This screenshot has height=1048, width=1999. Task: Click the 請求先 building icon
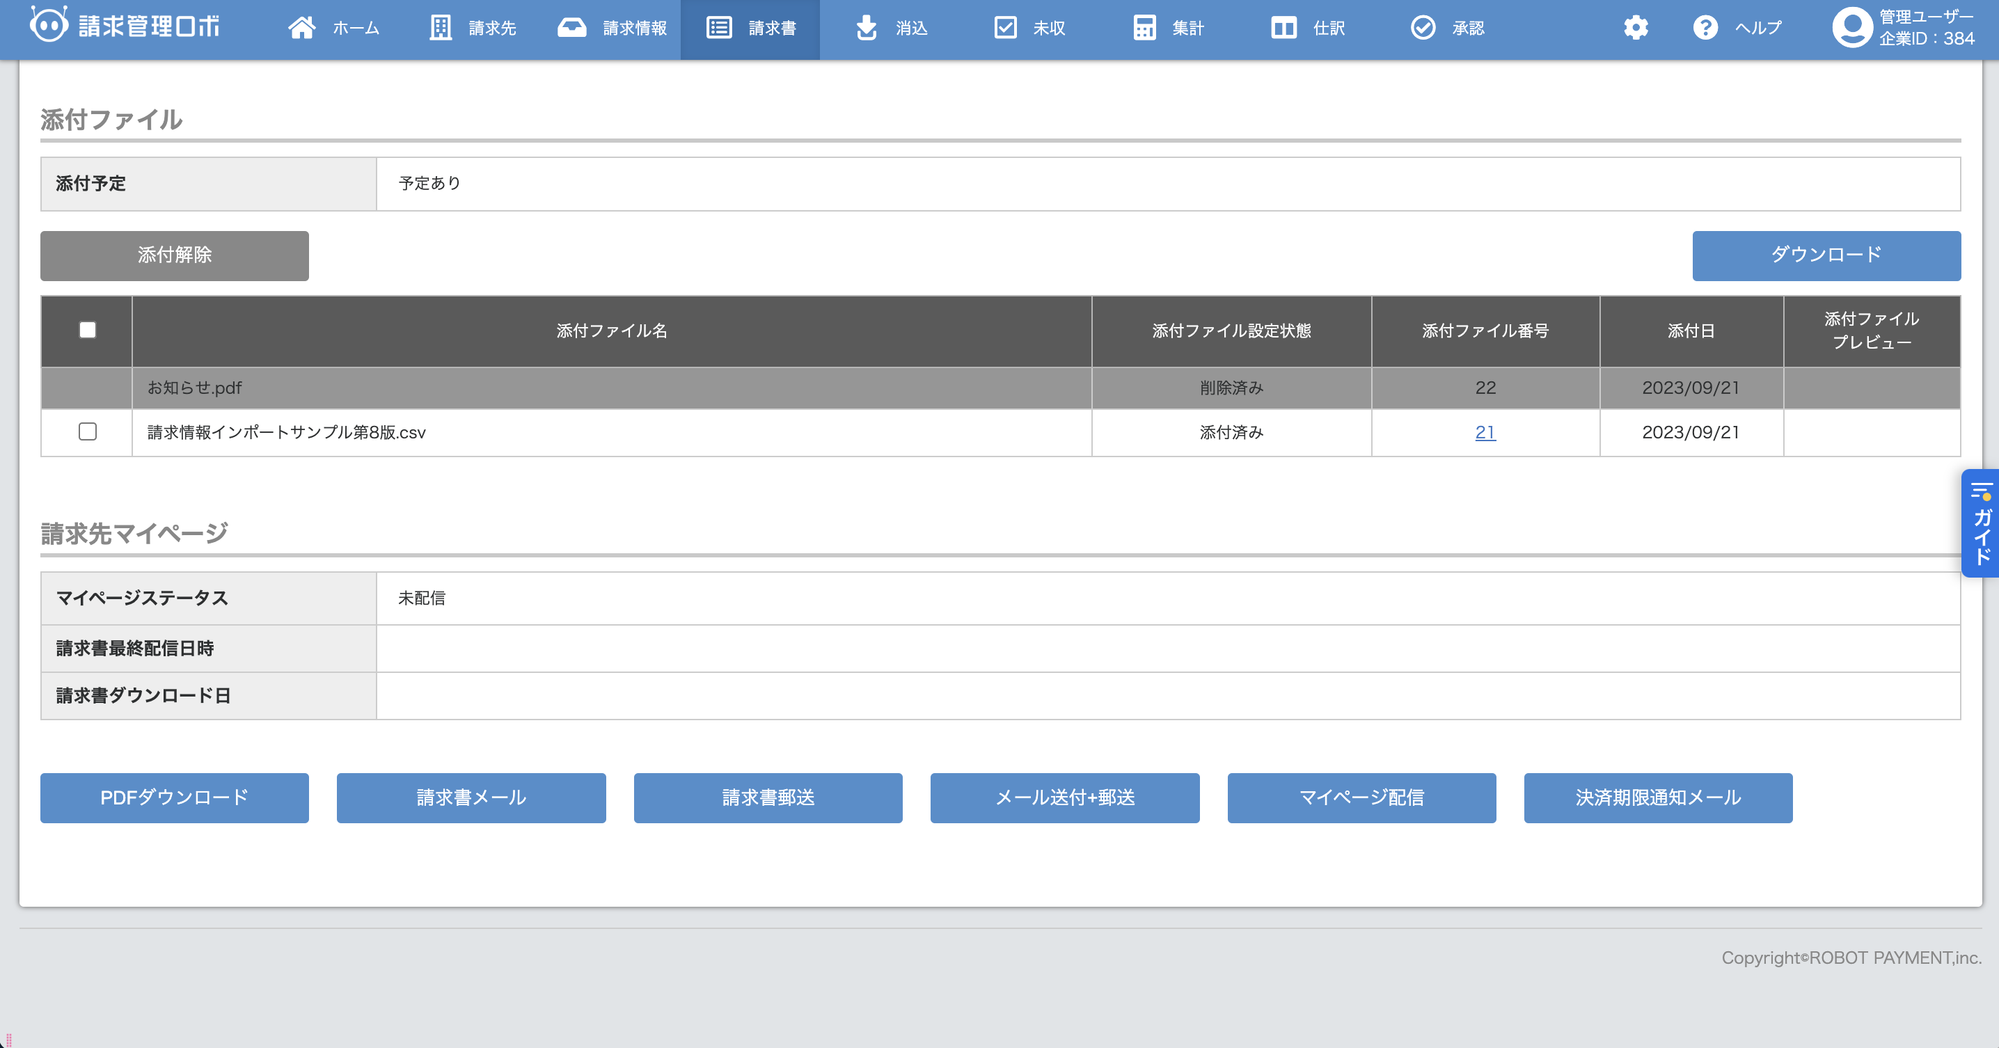pos(440,28)
